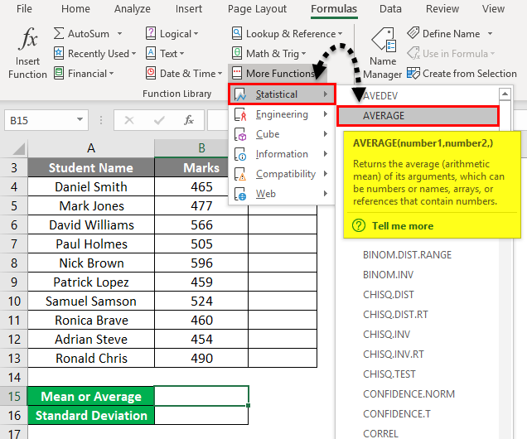Click the Compatibility category icon
This screenshot has height=439, width=527.
pos(240,174)
